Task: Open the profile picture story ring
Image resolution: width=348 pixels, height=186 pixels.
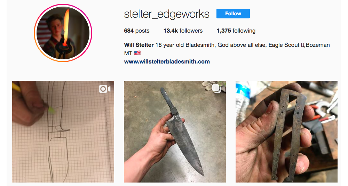Action: [63, 33]
